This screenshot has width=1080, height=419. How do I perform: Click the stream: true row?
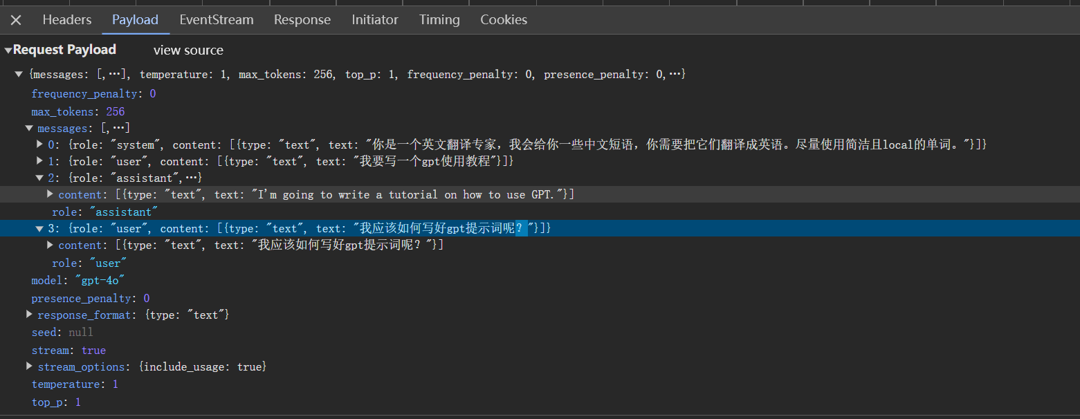coord(68,350)
